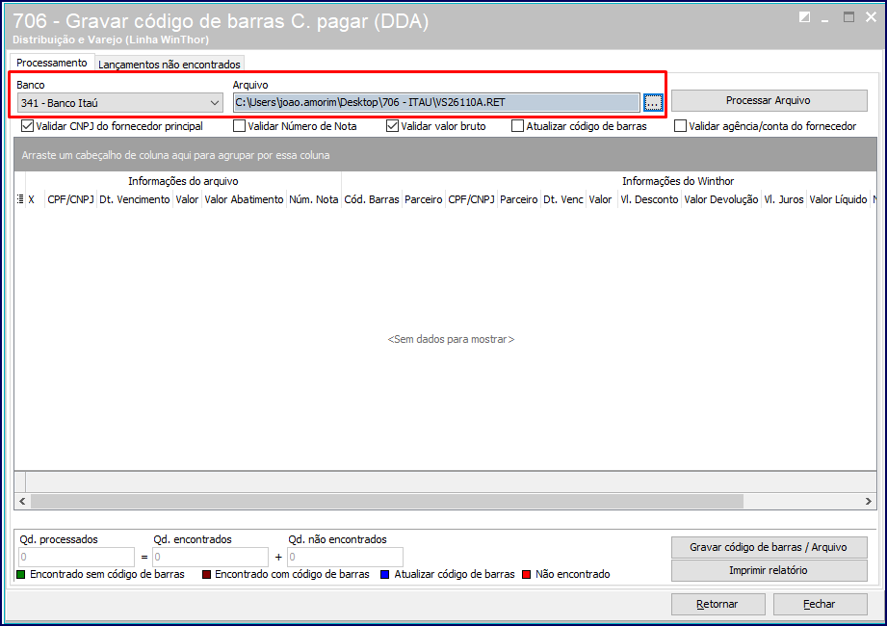This screenshot has height=626, width=887.
Task: Open the Banco dropdown list
Action: tap(215, 103)
